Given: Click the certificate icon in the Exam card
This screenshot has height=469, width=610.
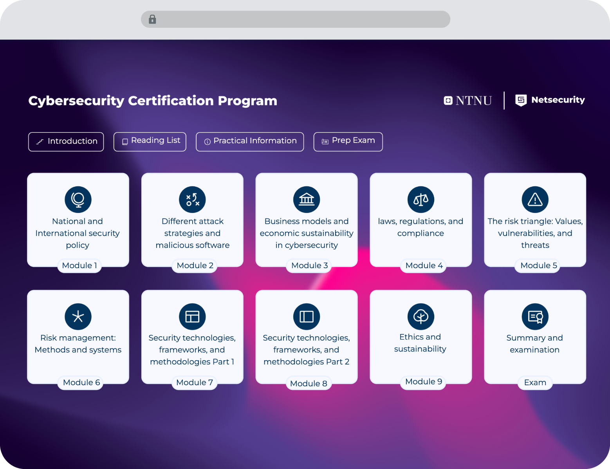Looking at the screenshot, I should (535, 316).
